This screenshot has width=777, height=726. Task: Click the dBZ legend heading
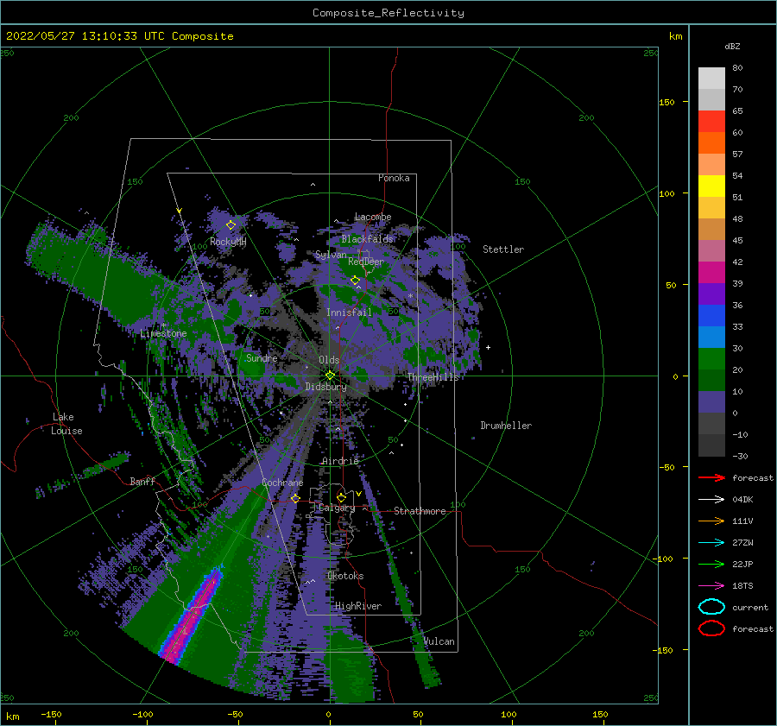[x=732, y=46]
